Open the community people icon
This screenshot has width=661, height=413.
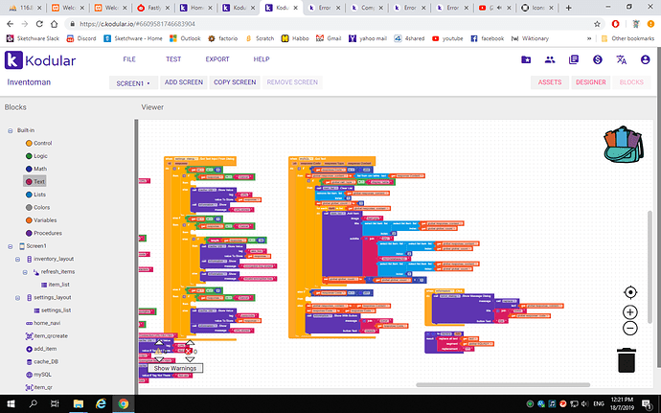pos(550,59)
